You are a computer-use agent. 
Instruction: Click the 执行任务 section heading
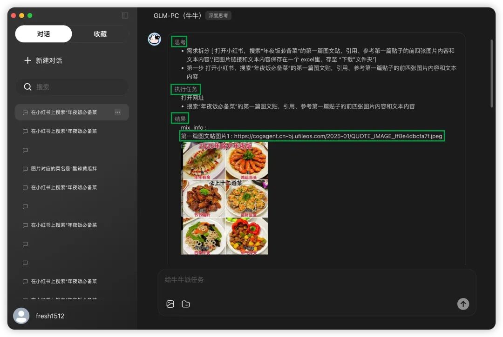pyautogui.click(x=186, y=89)
